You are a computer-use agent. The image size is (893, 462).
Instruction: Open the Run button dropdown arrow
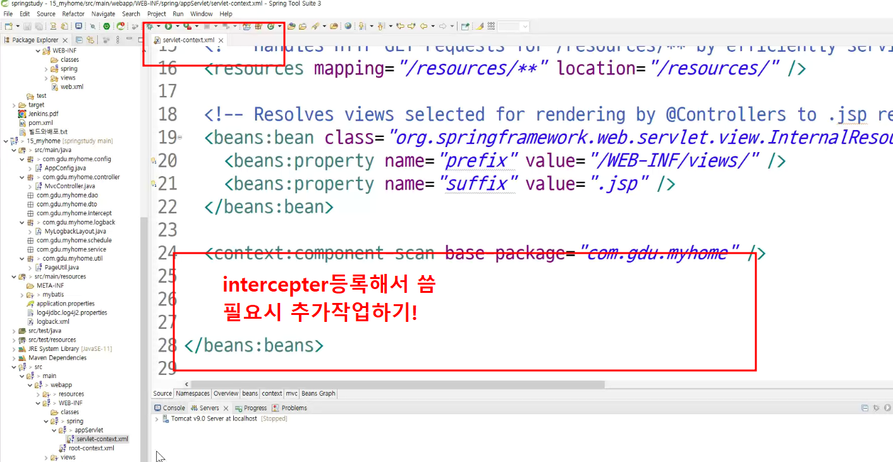coord(178,27)
